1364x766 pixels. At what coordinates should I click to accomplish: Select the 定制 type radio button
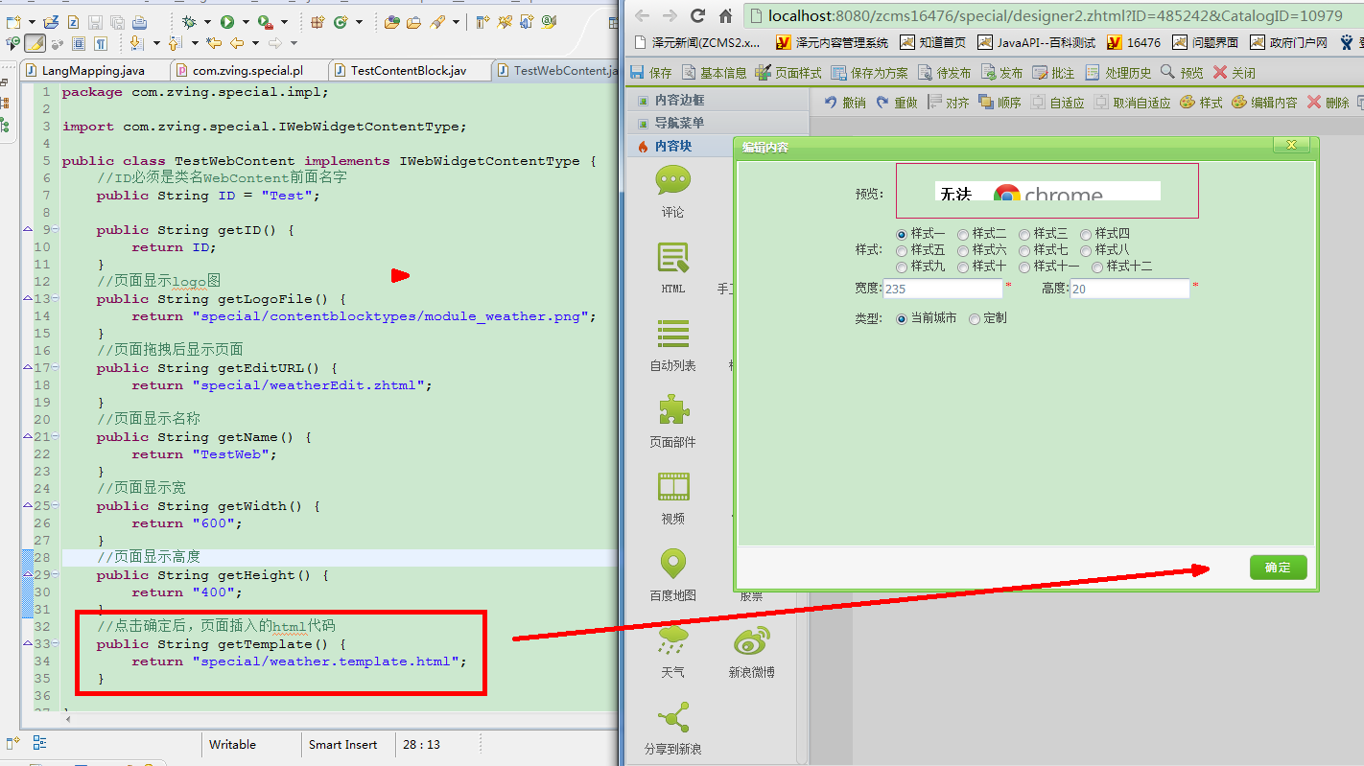(x=975, y=318)
